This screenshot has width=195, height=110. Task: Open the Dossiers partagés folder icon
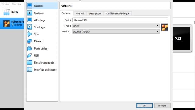coord(30,62)
